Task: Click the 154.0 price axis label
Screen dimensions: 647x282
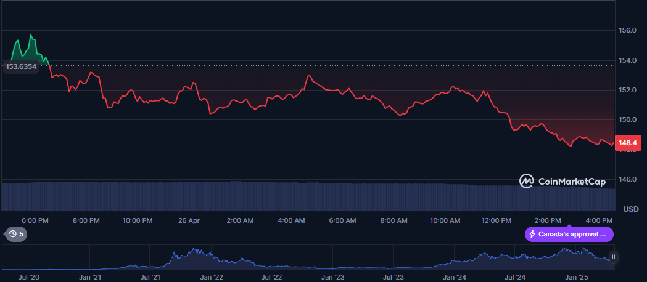Action: pyautogui.click(x=627, y=60)
